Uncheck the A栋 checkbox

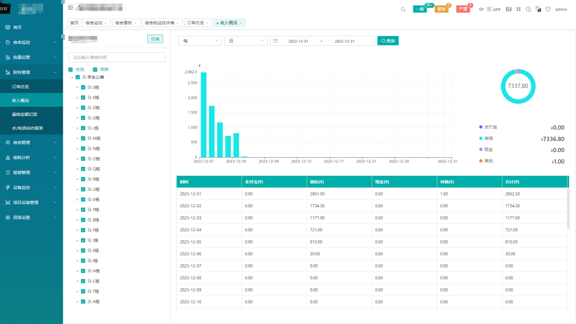tap(83, 302)
